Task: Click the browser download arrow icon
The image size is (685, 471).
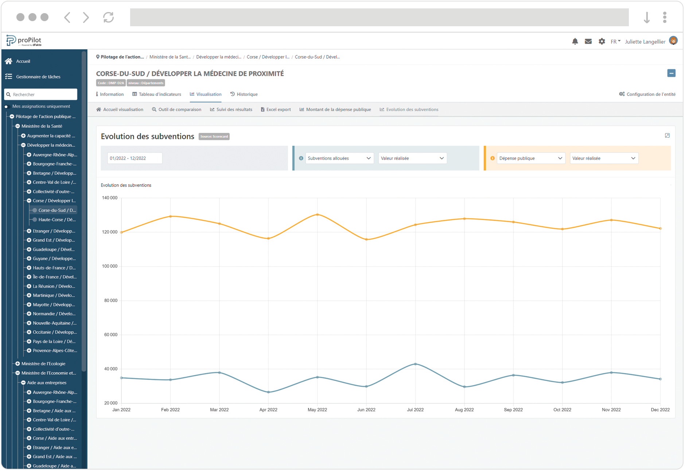Action: pos(646,17)
